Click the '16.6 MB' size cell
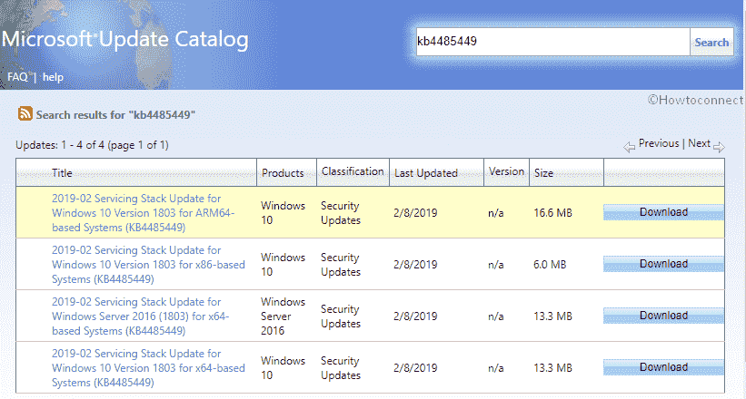The image size is (746, 399). [552, 213]
